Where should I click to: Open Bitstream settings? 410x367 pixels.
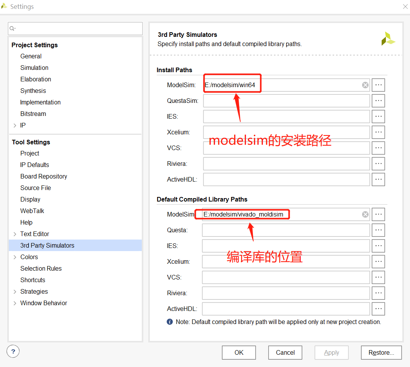tap(33, 114)
